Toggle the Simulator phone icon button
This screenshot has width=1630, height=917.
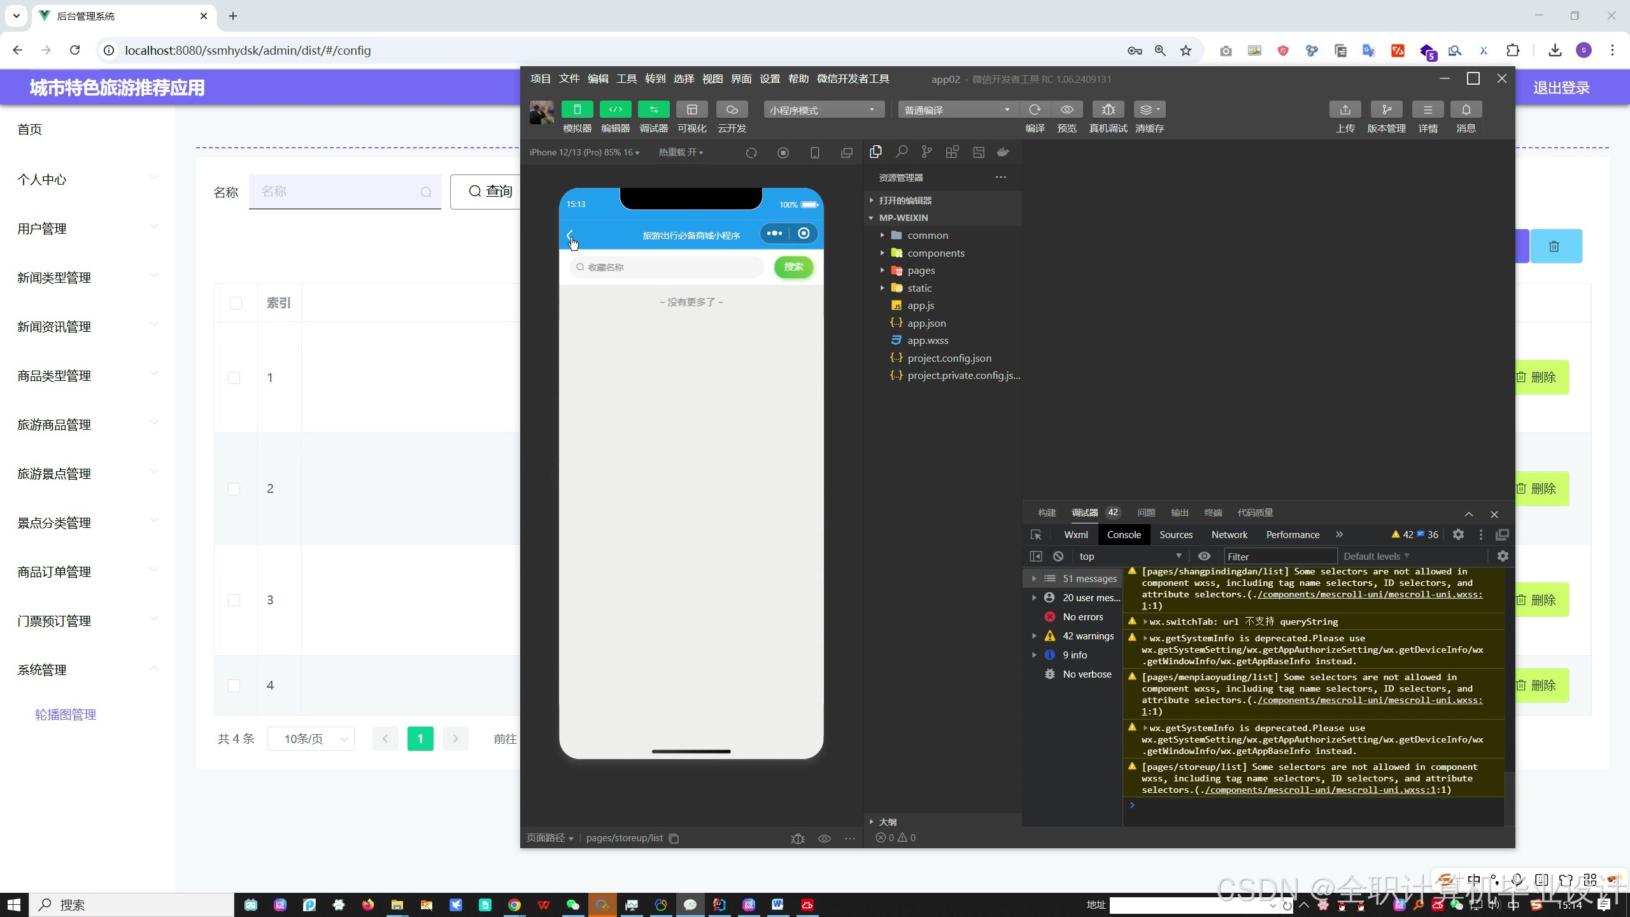coord(577,110)
